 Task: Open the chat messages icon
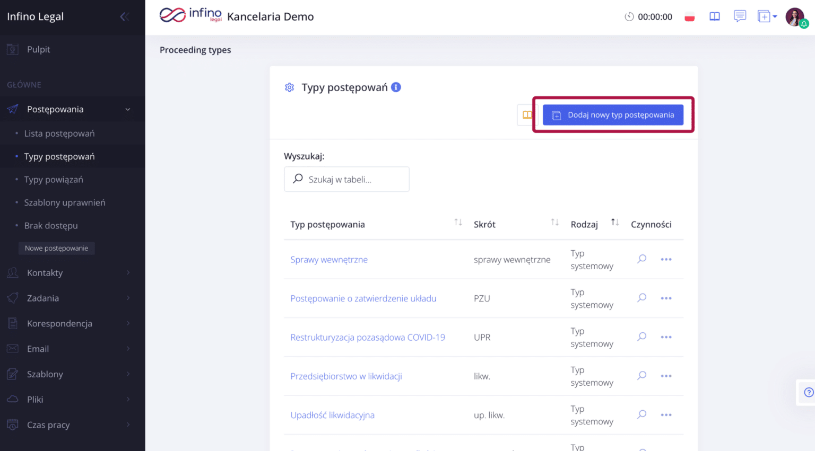coord(740,16)
